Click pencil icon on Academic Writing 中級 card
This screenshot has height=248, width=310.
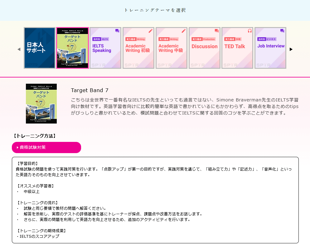[x=183, y=31]
